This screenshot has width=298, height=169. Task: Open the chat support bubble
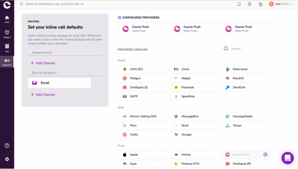(x=287, y=158)
